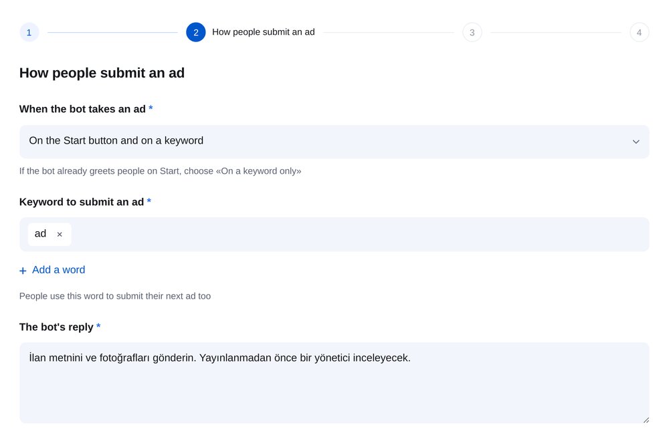669x443 pixels.
Task: Click the 'When the bot takes an ad' label
Action: (82, 109)
